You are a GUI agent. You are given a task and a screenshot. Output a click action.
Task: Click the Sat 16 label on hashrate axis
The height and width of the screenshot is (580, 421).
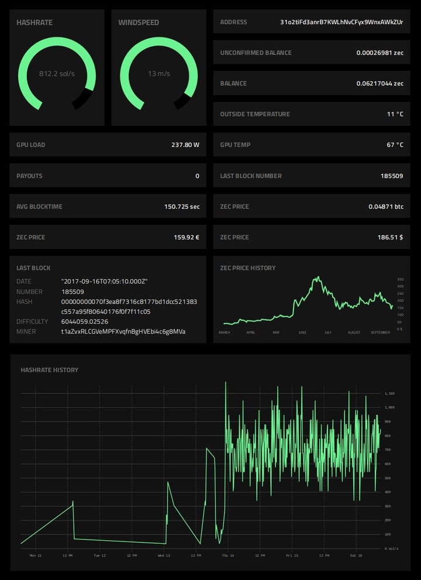tap(356, 555)
